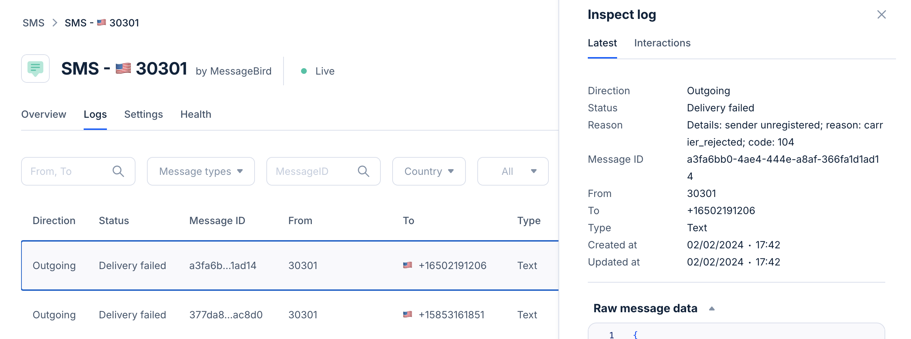Collapse the Raw message data section
911x339 pixels.
(711, 309)
